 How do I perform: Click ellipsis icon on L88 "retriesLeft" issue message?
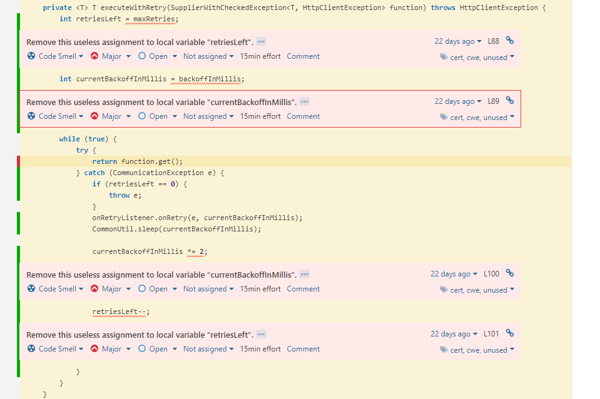261,41
